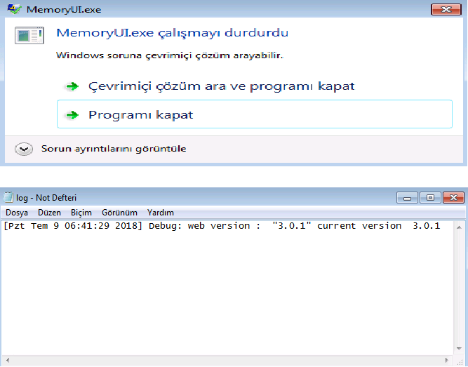Click heading "MemoryUI.exe çalışmayı durdurdu"
The height and width of the screenshot is (367, 468).
[172, 32]
